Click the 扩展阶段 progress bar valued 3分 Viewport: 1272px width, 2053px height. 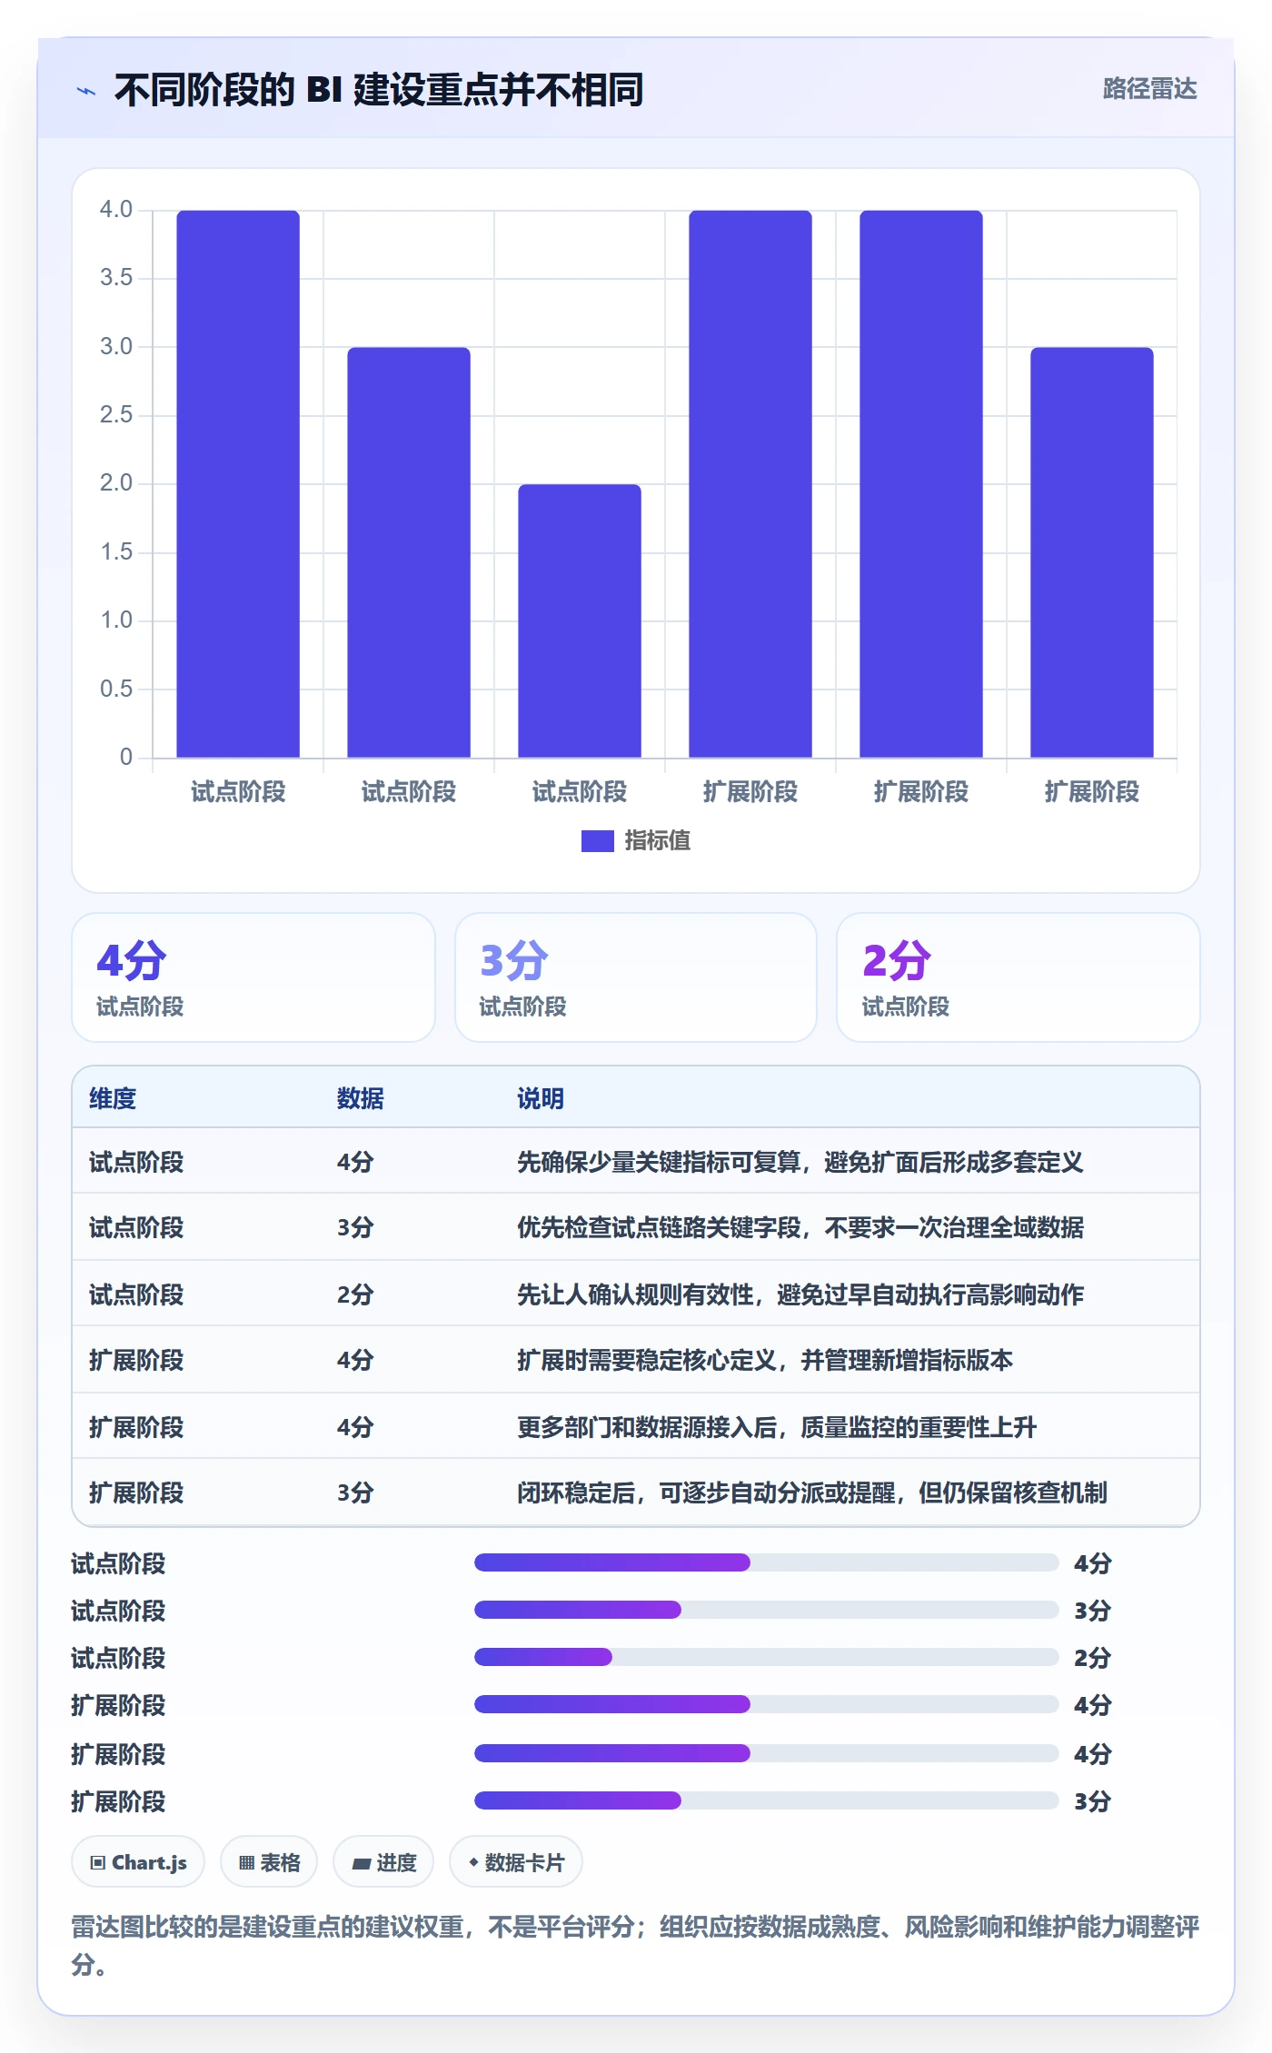point(766,1800)
